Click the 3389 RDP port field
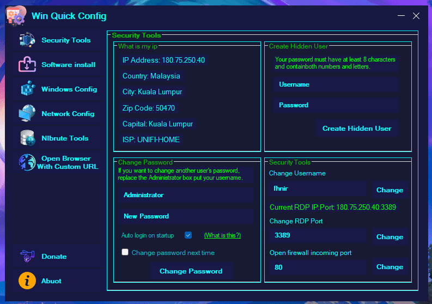 (x=318, y=235)
